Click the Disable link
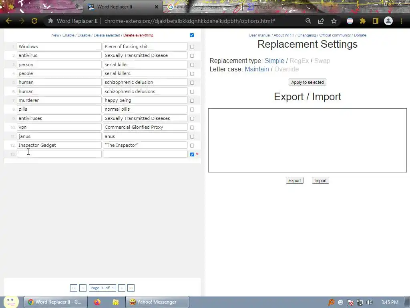The height and width of the screenshot is (308, 410). (x=84, y=35)
